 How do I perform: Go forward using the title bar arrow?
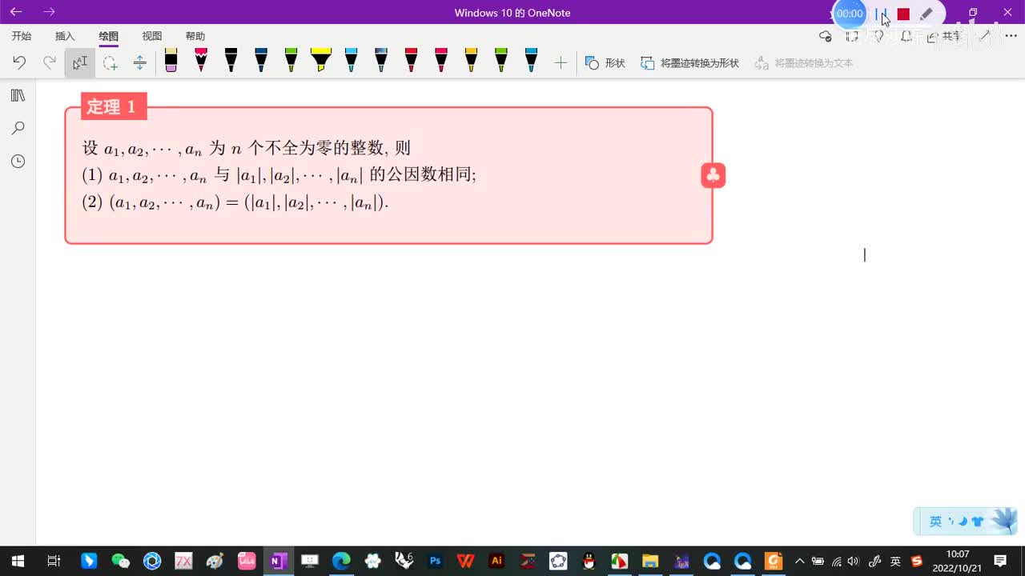pos(49,12)
